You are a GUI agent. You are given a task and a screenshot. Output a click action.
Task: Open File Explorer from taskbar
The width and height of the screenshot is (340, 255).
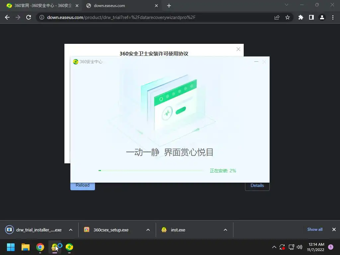pos(25,247)
